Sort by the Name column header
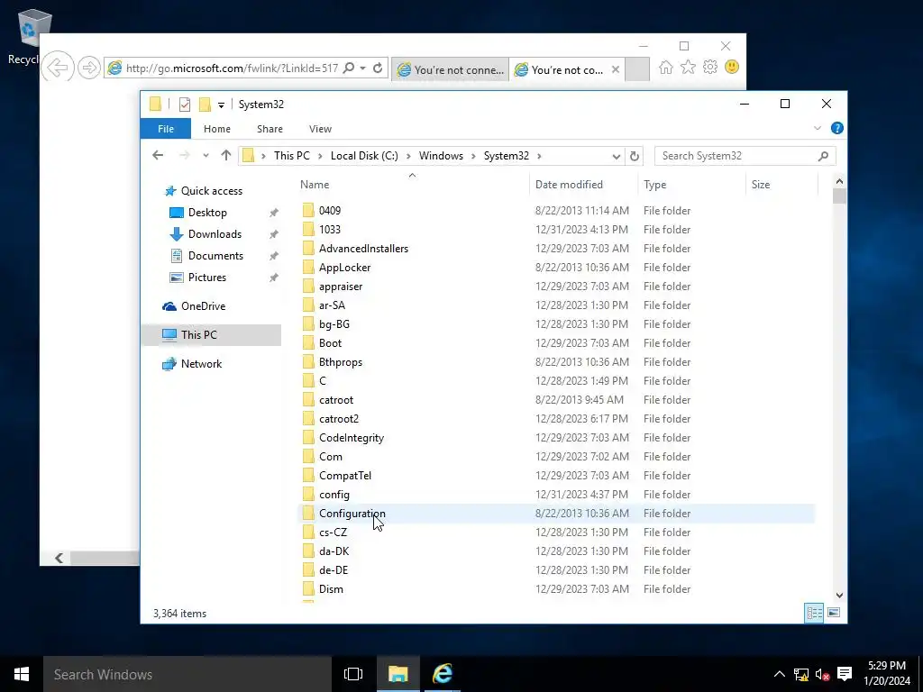Image resolution: width=923 pixels, height=692 pixels. pyautogui.click(x=412, y=184)
